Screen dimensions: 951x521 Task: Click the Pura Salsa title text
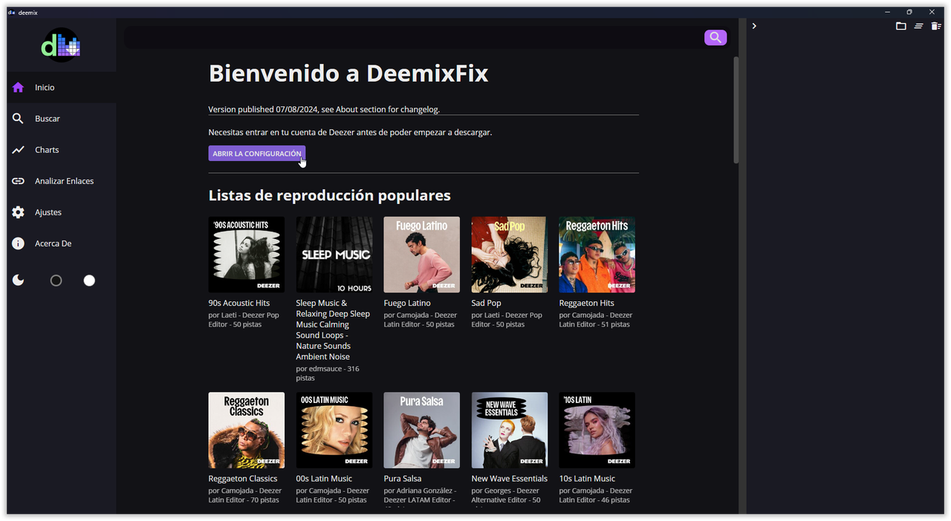pyautogui.click(x=403, y=479)
